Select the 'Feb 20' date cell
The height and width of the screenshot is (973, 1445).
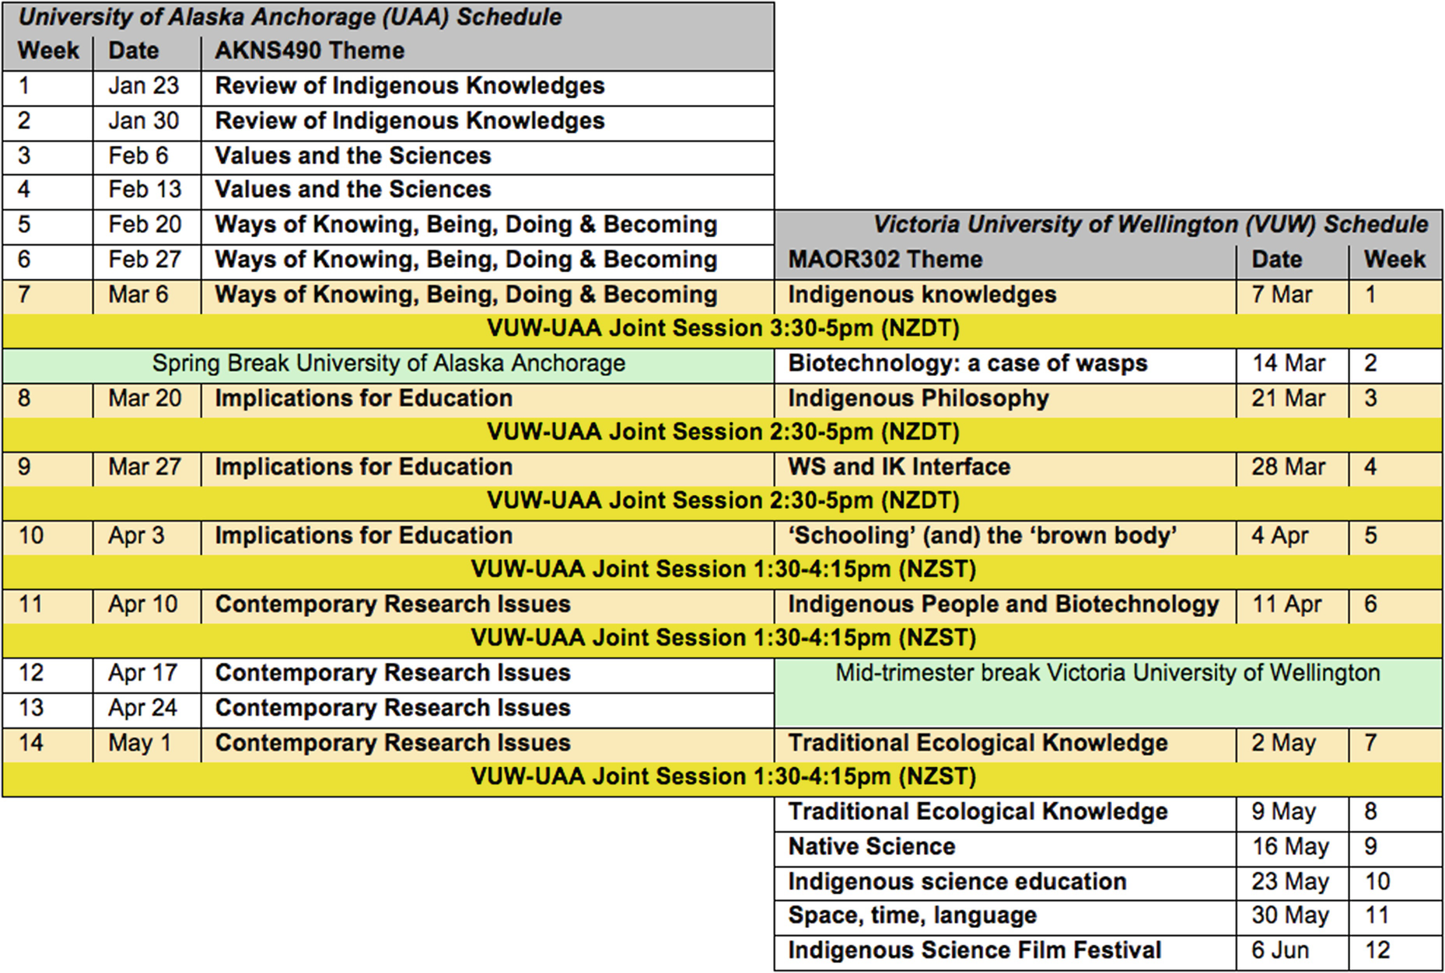146,226
